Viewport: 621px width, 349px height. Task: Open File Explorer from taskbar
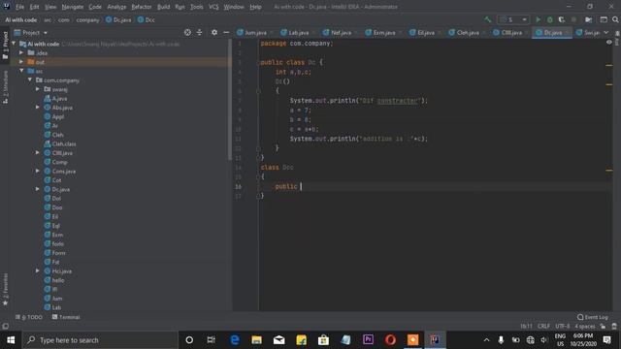256,340
